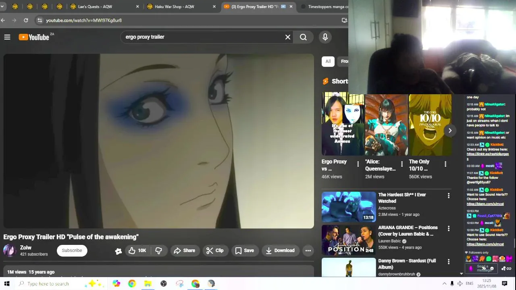Open OBS Studio from taskbar

tap(164, 284)
